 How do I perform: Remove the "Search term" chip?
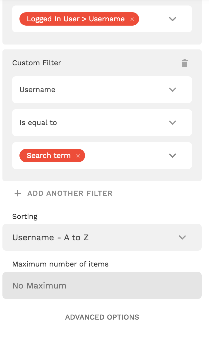coord(78,156)
